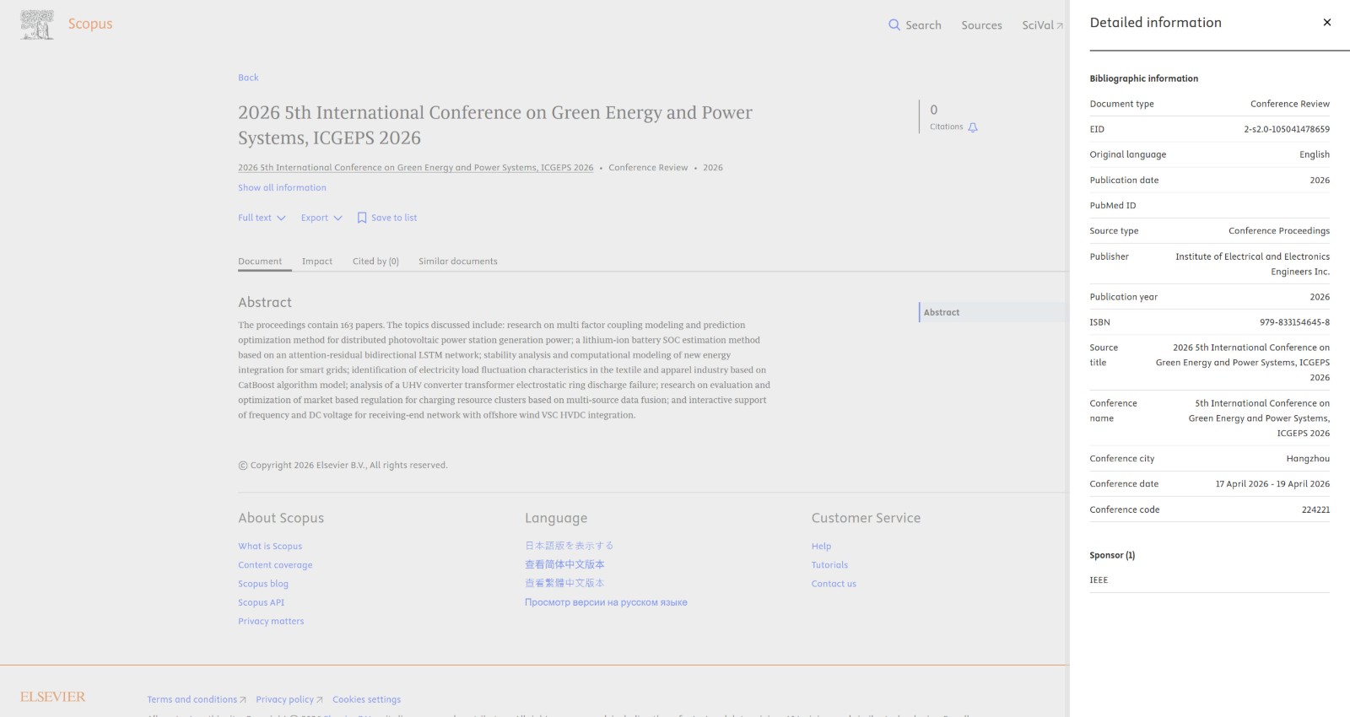
Task: Click the ISBN value 979-833154645-8
Action: (1294, 322)
